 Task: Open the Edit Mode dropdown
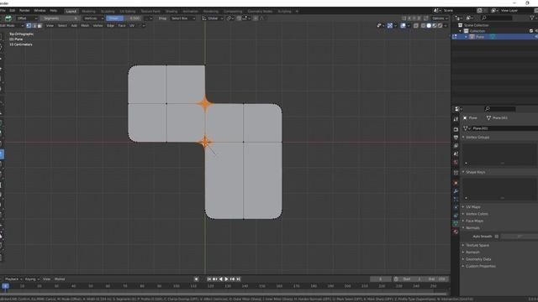tap(12, 25)
